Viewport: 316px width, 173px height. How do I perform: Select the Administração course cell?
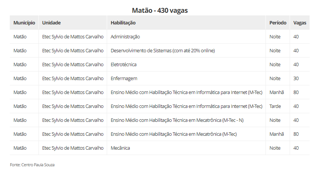coord(125,37)
